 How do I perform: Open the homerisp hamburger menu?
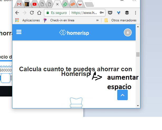[x=19, y=32]
